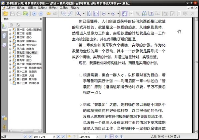This screenshot has width=199, height=140.
Task: Open the page number dropdown arrow
Action: click(54, 137)
